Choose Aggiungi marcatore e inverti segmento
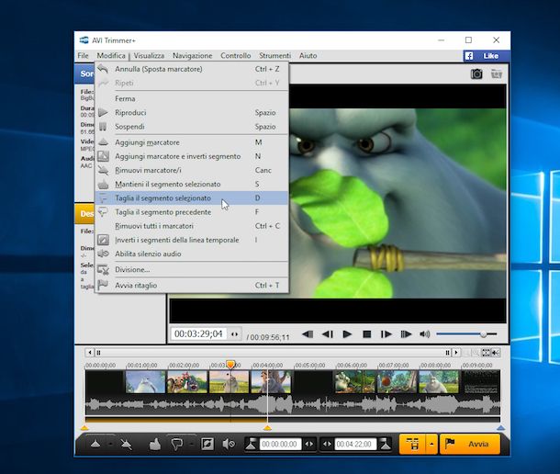The image size is (560, 474). (x=192, y=156)
